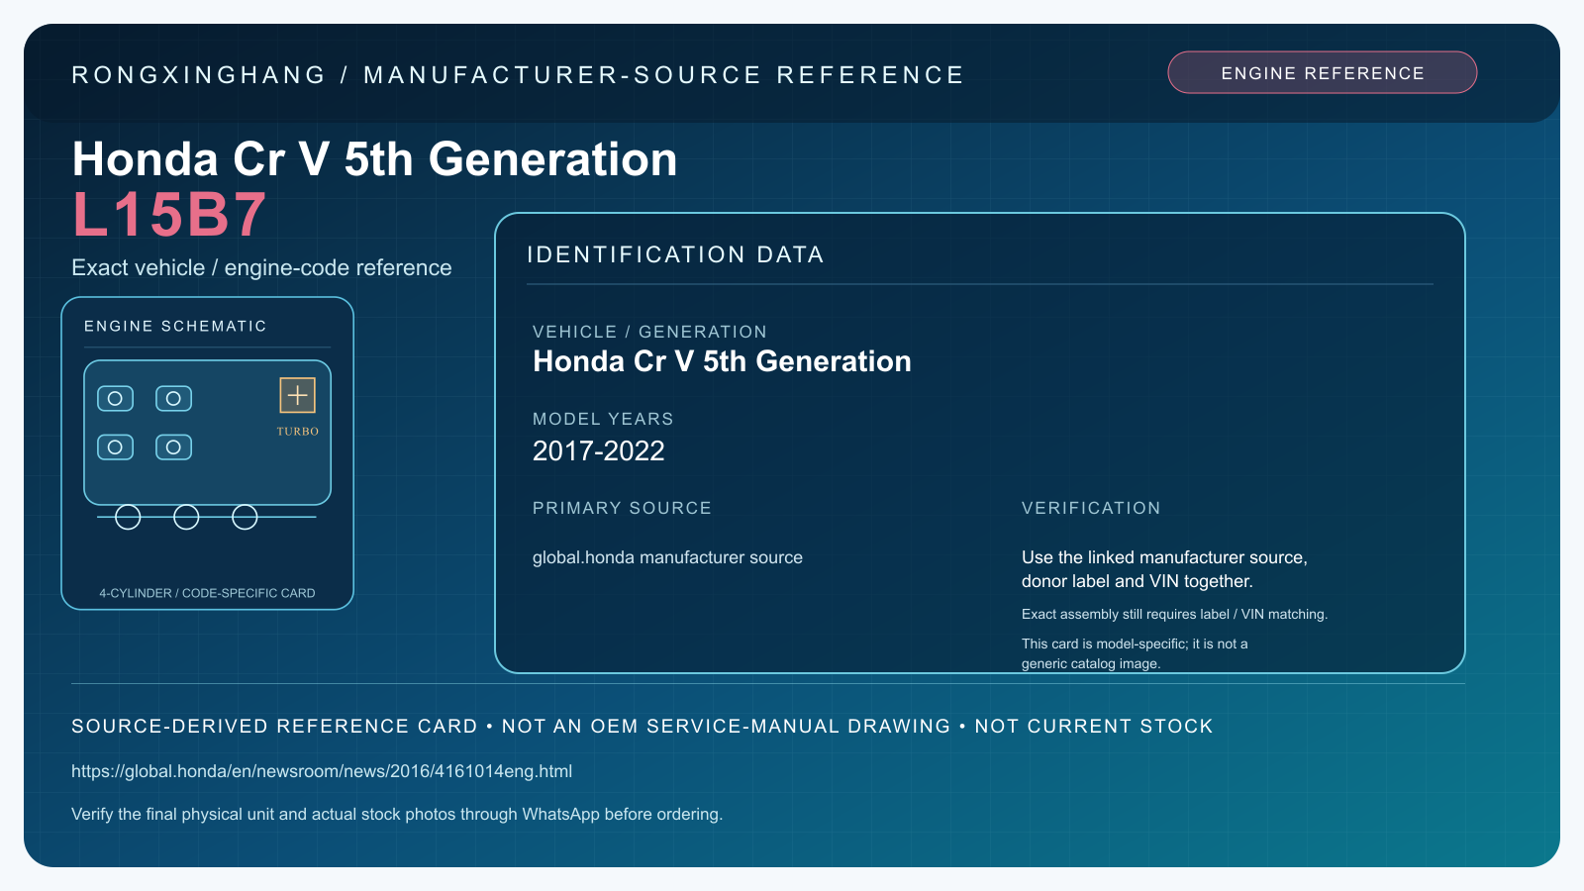Click 'Use the linked manufacturer source' instruction

[1164, 569]
